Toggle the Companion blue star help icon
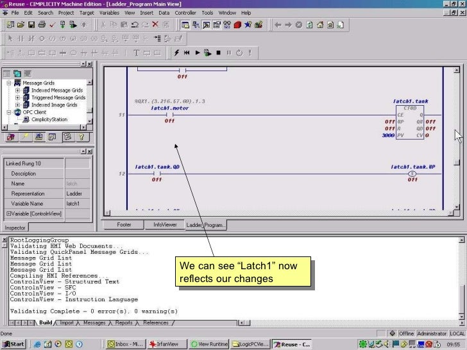The image size is (467, 350). click(x=248, y=25)
